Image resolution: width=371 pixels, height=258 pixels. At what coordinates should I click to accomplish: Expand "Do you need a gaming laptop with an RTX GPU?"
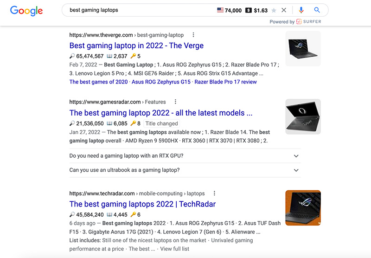(x=185, y=156)
